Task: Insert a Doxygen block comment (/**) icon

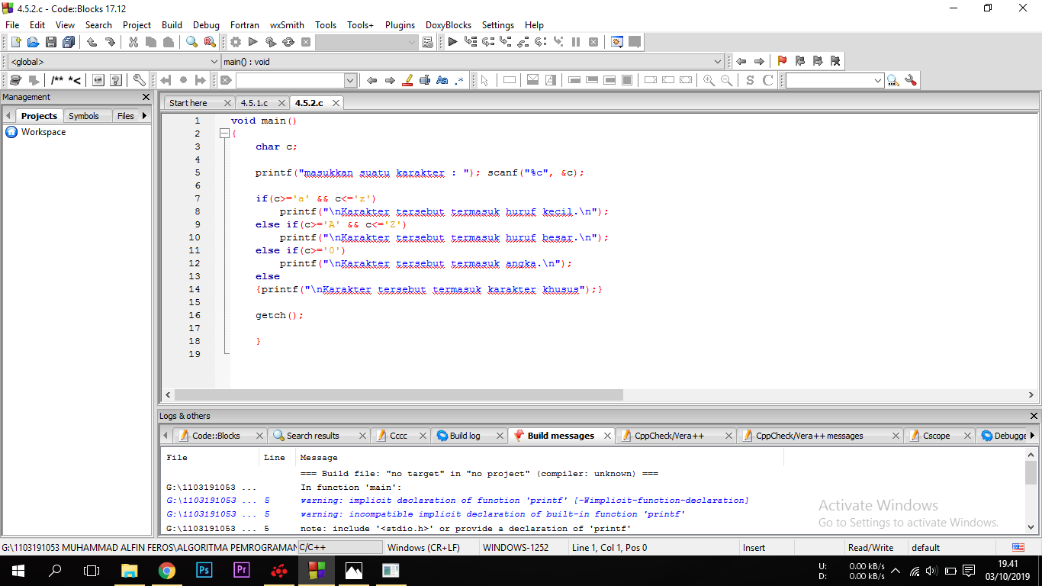Action: (x=57, y=80)
